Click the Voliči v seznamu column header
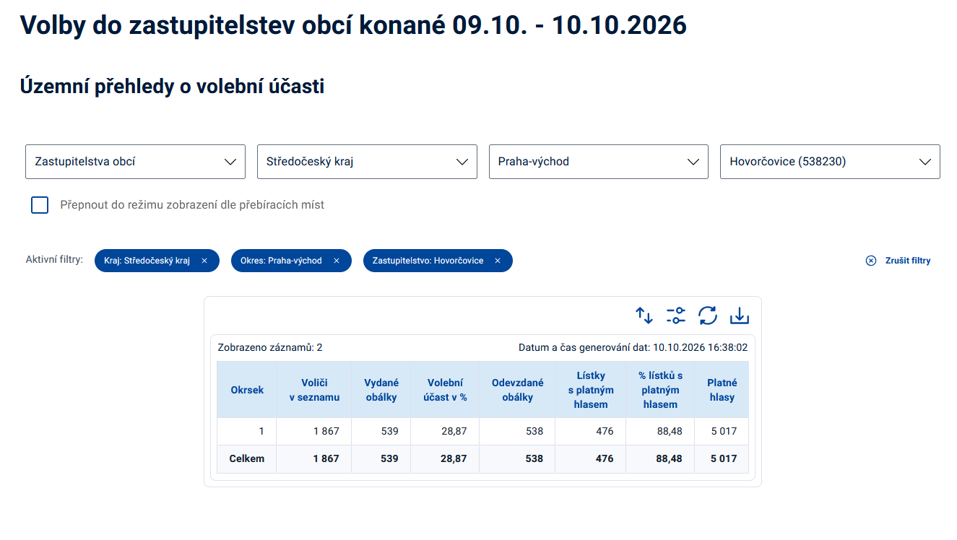 coord(314,390)
